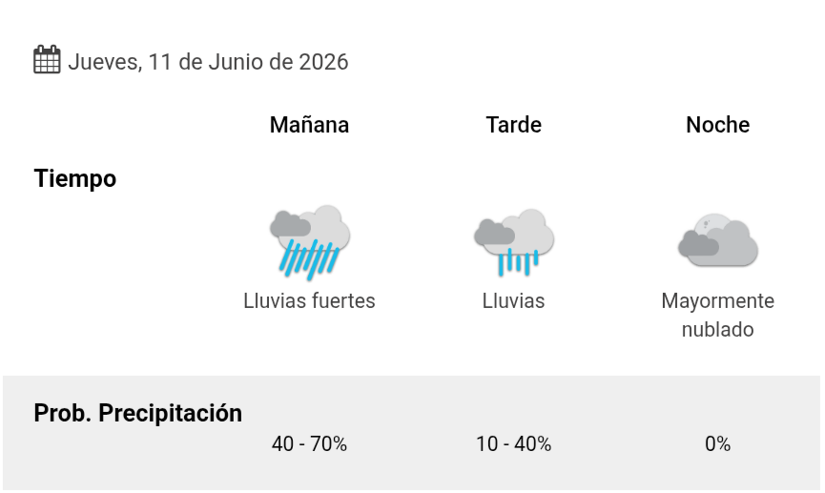Click the Tarde column header
The width and height of the screenshot is (825, 493).
click(x=513, y=125)
